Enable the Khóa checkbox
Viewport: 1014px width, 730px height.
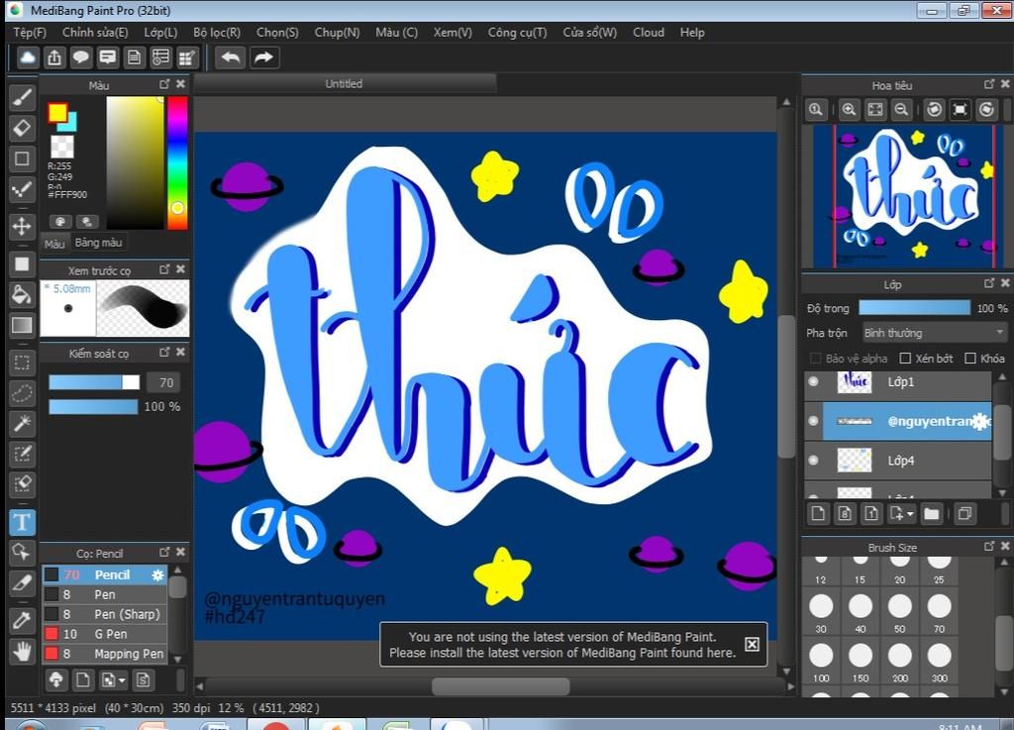pos(970,359)
